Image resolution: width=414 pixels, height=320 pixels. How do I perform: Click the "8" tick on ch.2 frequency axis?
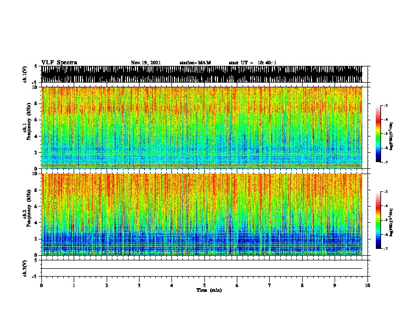point(37,190)
